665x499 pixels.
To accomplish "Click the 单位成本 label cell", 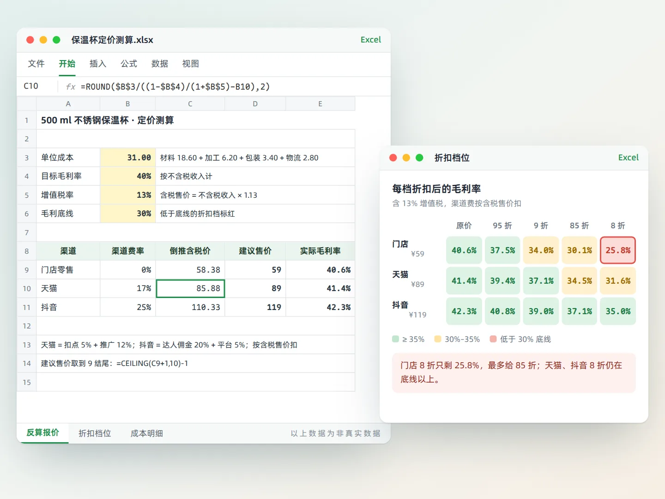I will click(68, 158).
